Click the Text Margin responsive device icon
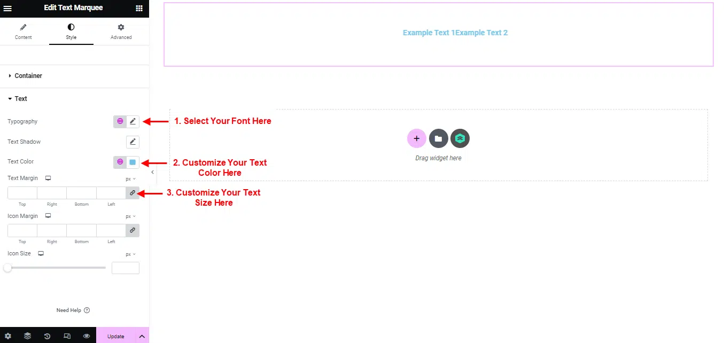The width and height of the screenshot is (724, 343). (x=48, y=178)
